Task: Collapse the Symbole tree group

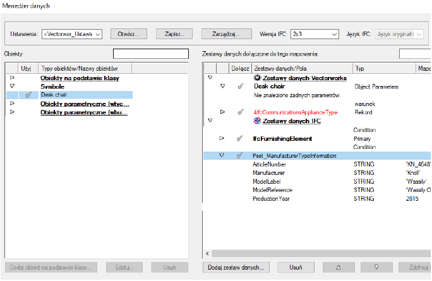Action: tap(12, 86)
